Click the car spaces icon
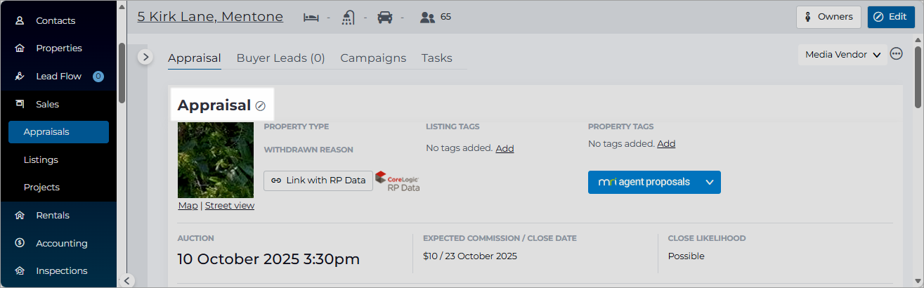Viewport: 924px width, 288px height. [385, 17]
